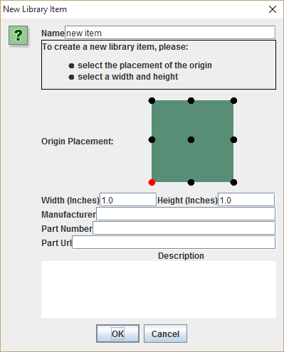Click the Width (Inches) field
The height and width of the screenshot is (352, 284).
point(128,200)
